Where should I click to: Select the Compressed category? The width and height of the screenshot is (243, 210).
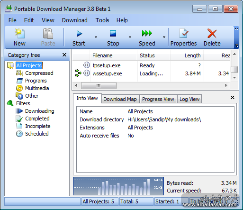point(39,73)
